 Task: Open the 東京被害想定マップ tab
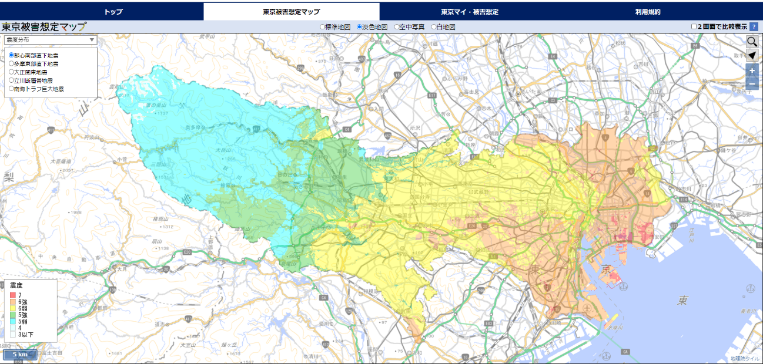coord(292,12)
